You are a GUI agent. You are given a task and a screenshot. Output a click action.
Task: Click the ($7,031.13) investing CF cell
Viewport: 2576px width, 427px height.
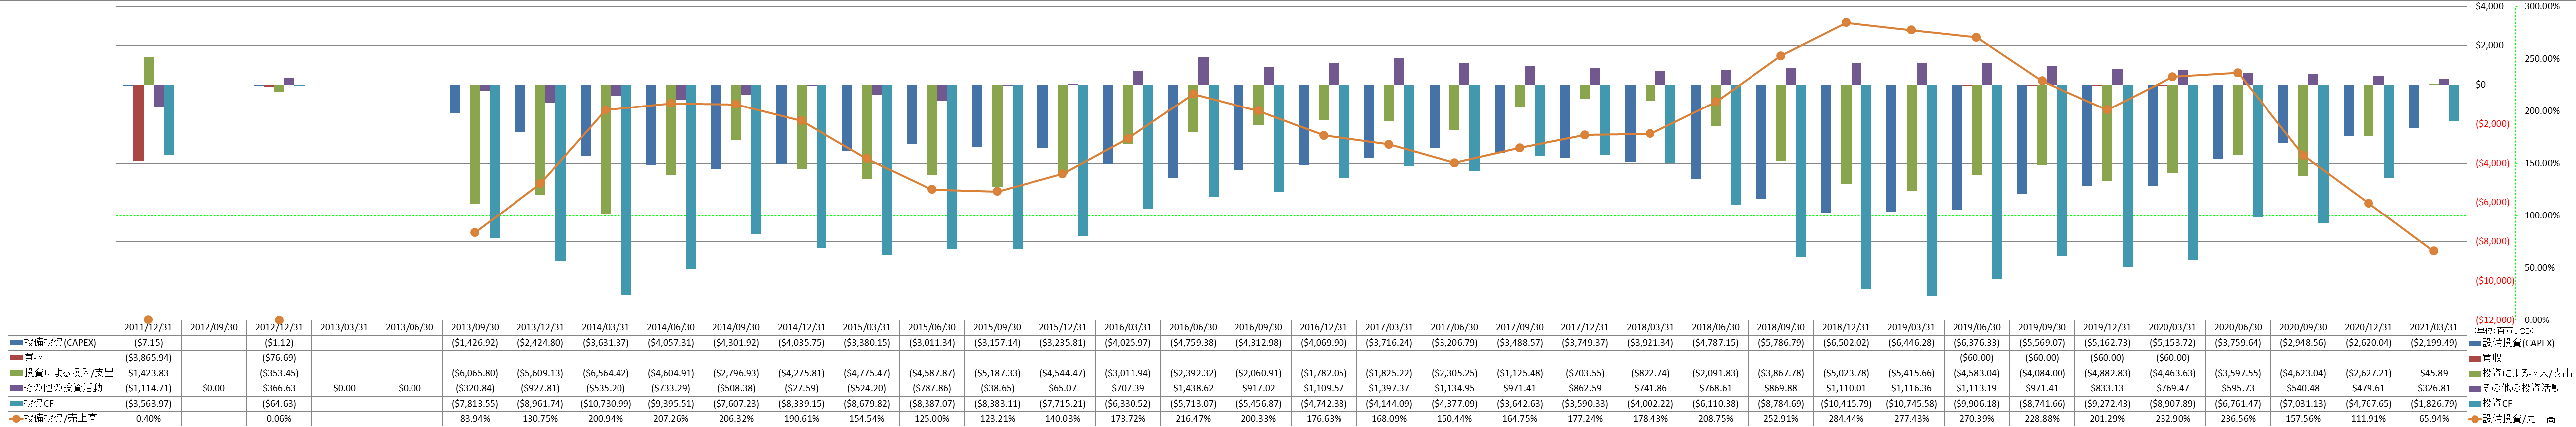pyautogui.click(x=2303, y=403)
